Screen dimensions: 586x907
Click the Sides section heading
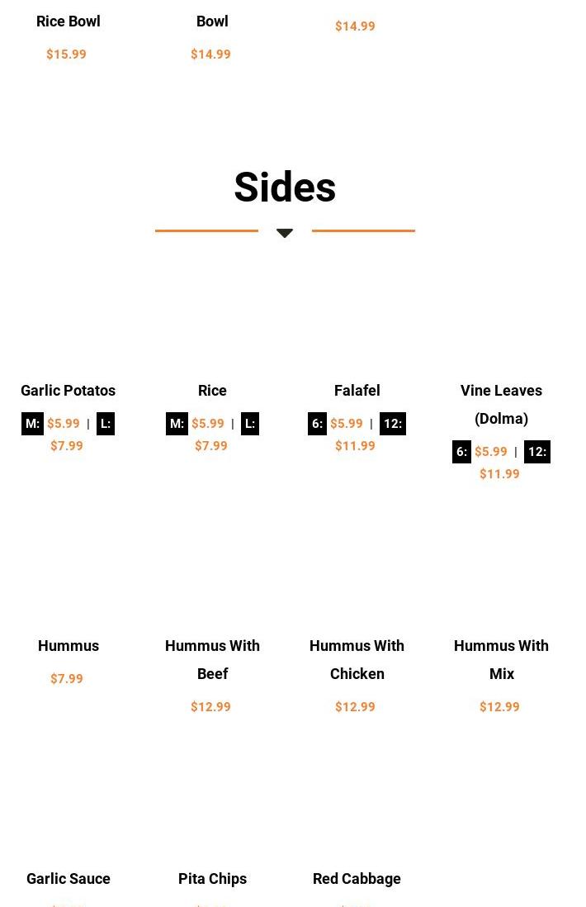pos(285,188)
